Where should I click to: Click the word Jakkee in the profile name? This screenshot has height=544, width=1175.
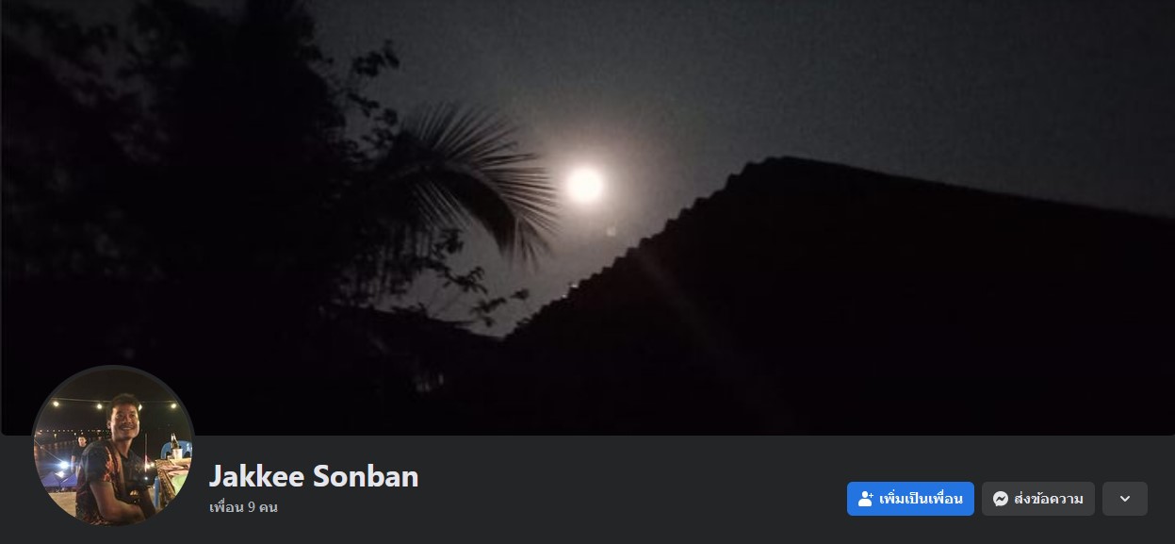[x=256, y=476]
